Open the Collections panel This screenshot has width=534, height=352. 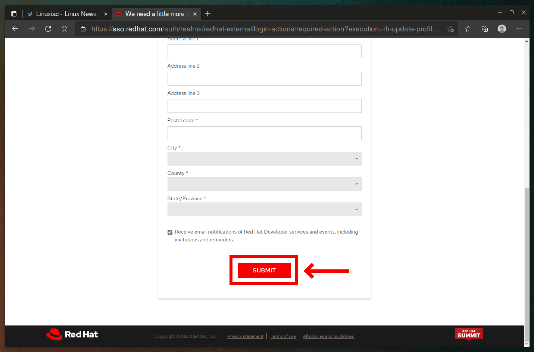485,29
